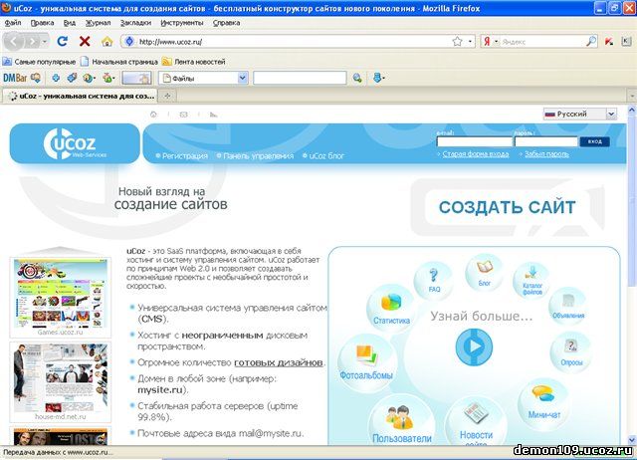Screen dimensions: 637x460
Task: Select the uCoz browser tab
Action: point(80,96)
